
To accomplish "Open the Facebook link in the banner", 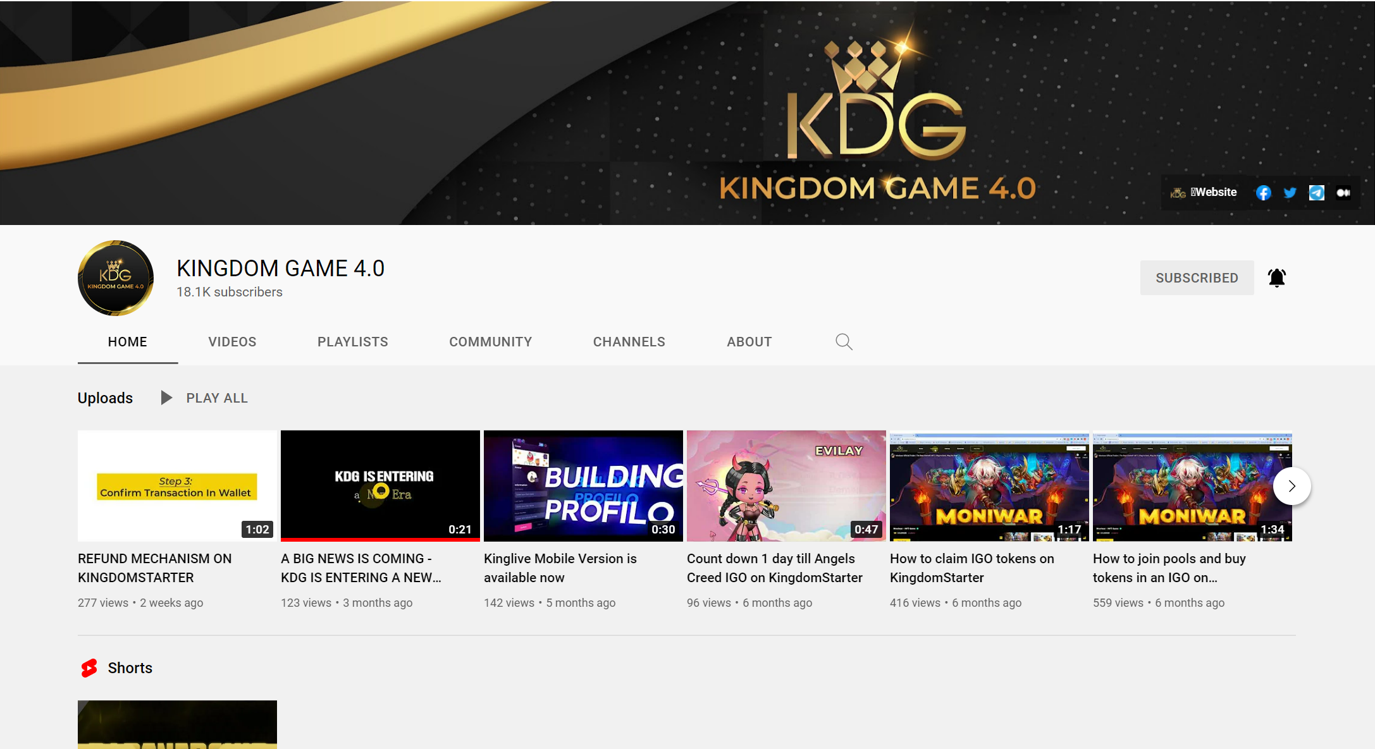I will [x=1263, y=193].
